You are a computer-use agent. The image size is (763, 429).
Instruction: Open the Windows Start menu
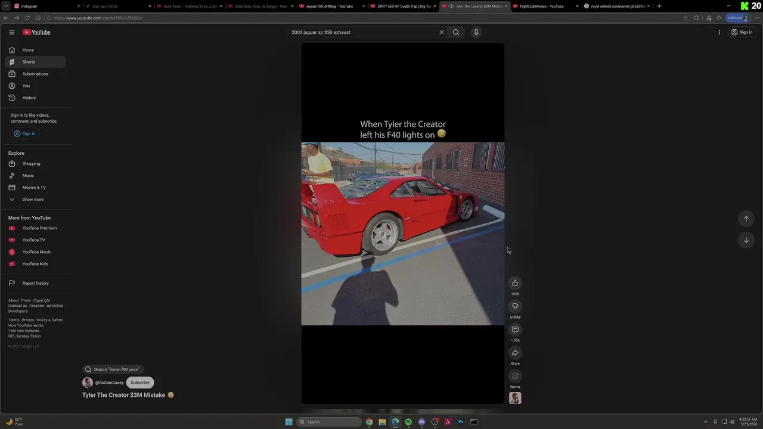pyautogui.click(x=289, y=422)
